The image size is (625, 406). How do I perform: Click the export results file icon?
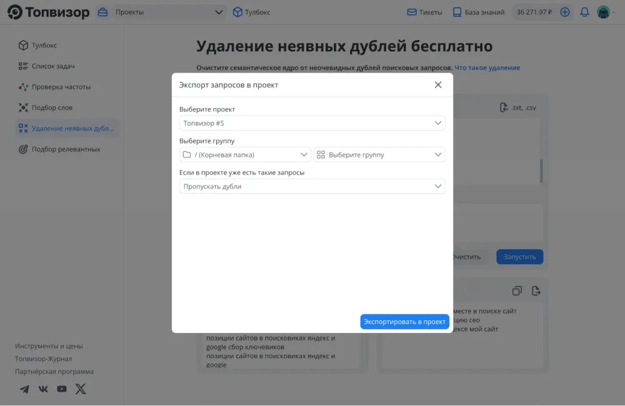[536, 291]
